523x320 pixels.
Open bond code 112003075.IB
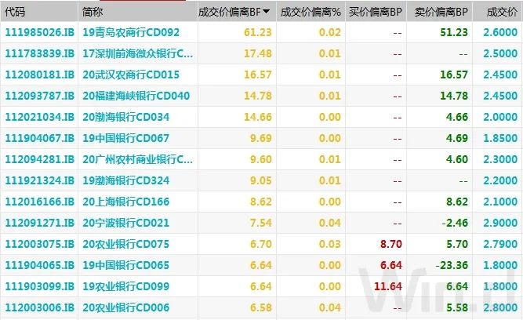(x=39, y=244)
